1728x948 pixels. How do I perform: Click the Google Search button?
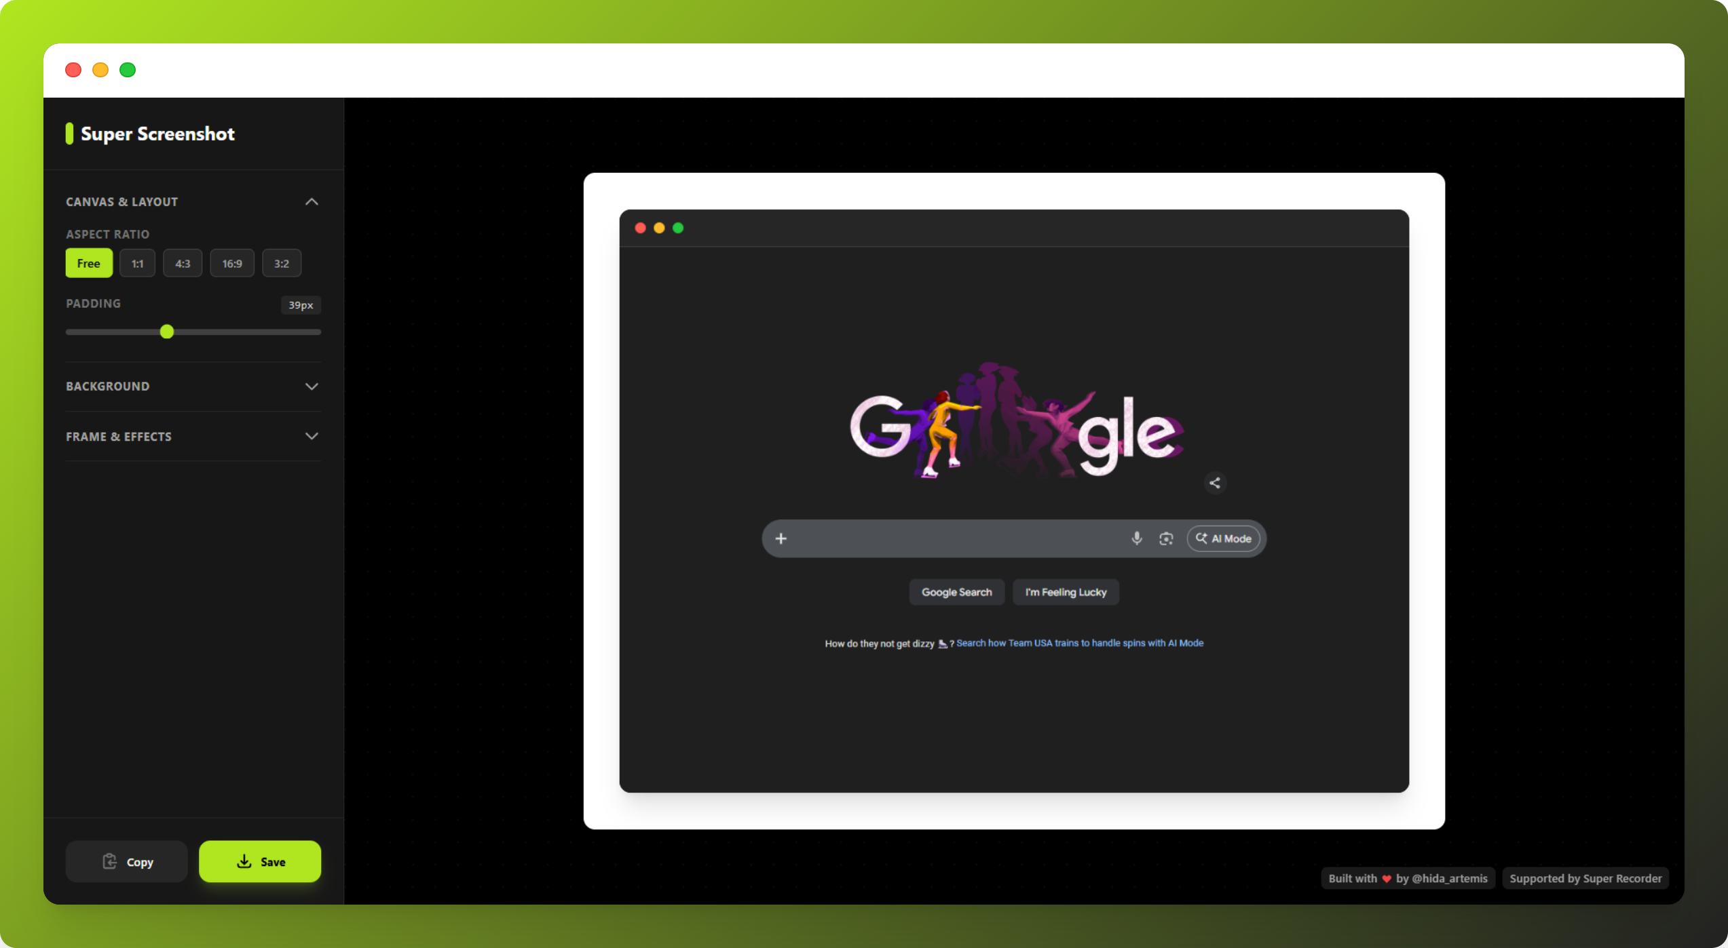[x=956, y=591]
